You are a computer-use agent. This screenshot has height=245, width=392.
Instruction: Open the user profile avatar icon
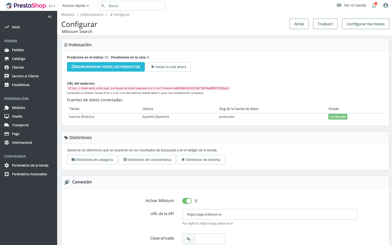click(385, 5)
